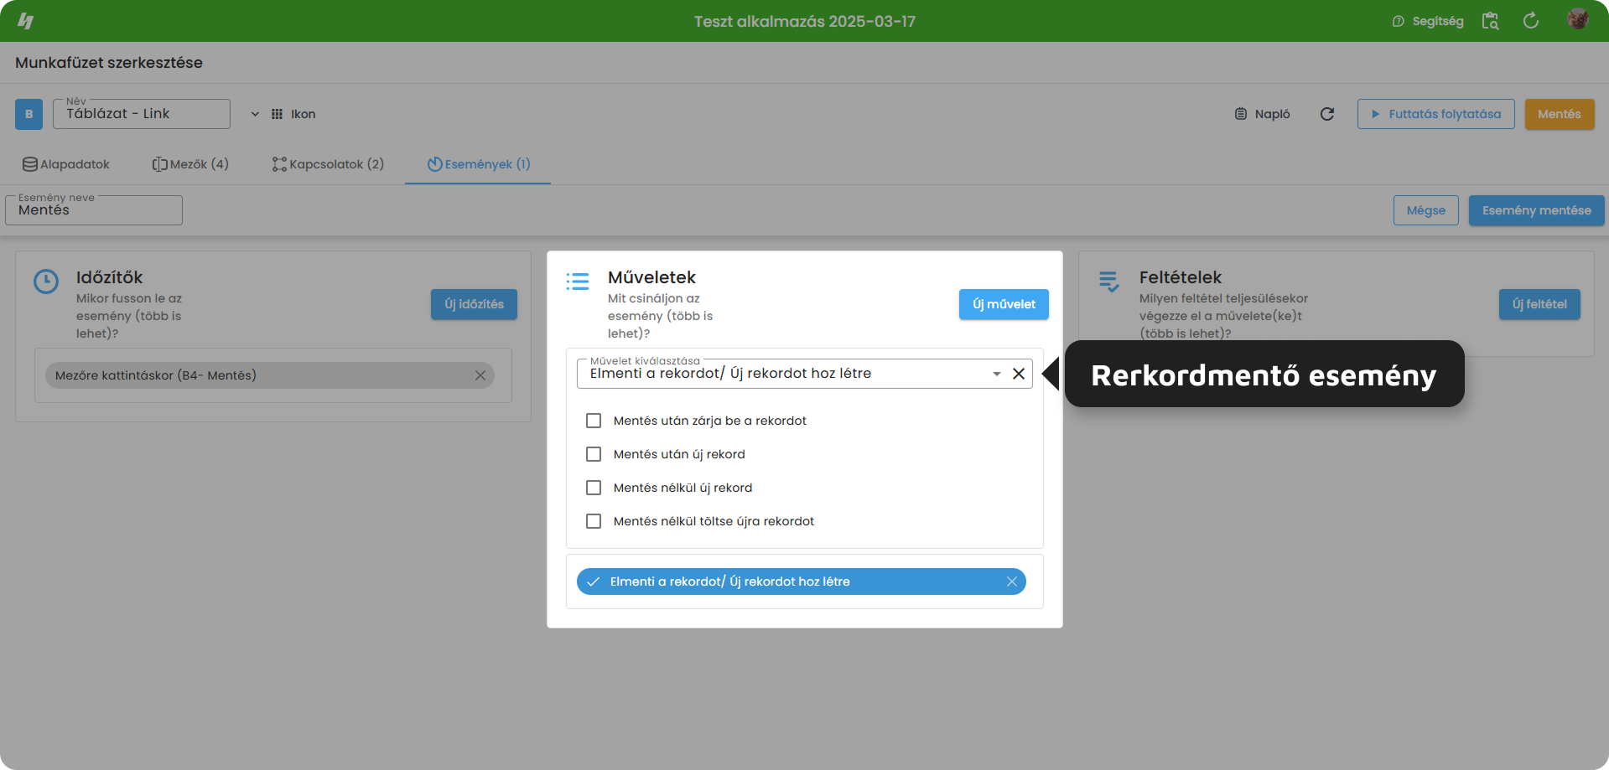The width and height of the screenshot is (1609, 770).
Task: Click the app logo in top bar
Action: click(26, 21)
